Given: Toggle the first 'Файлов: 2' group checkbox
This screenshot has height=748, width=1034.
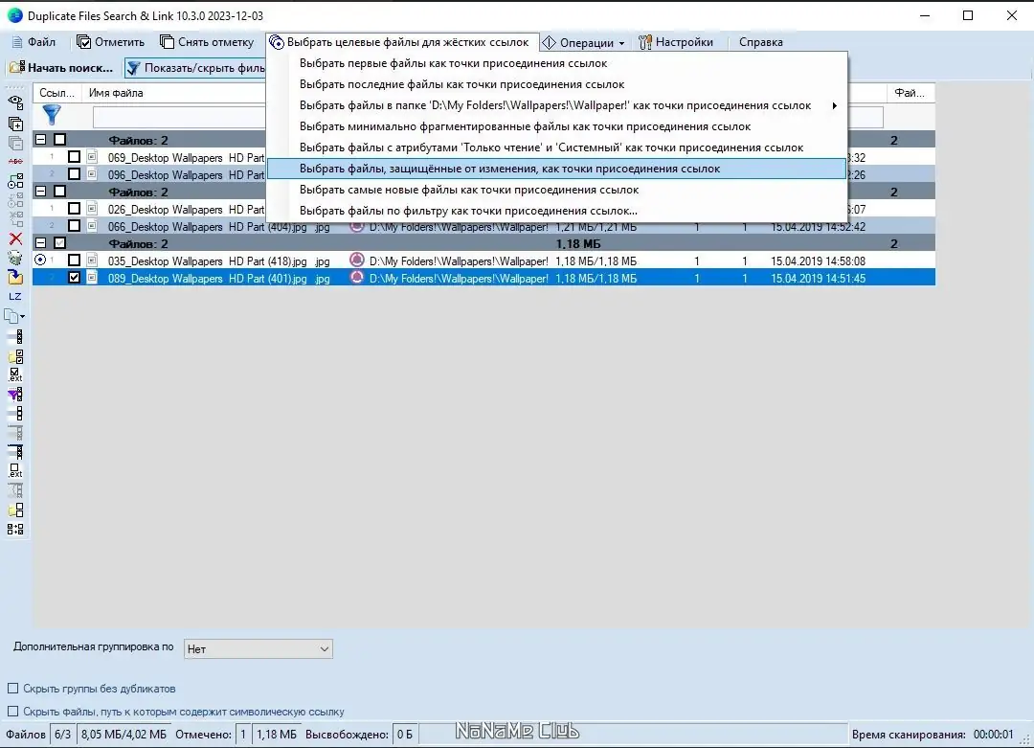Looking at the screenshot, I should tap(60, 140).
